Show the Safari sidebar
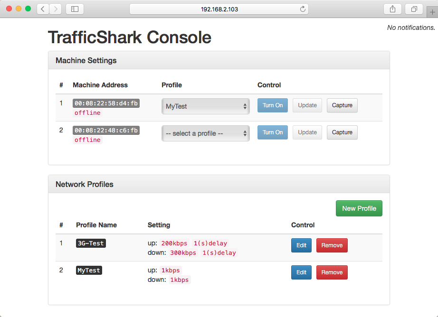The height and width of the screenshot is (317, 438). point(75,9)
